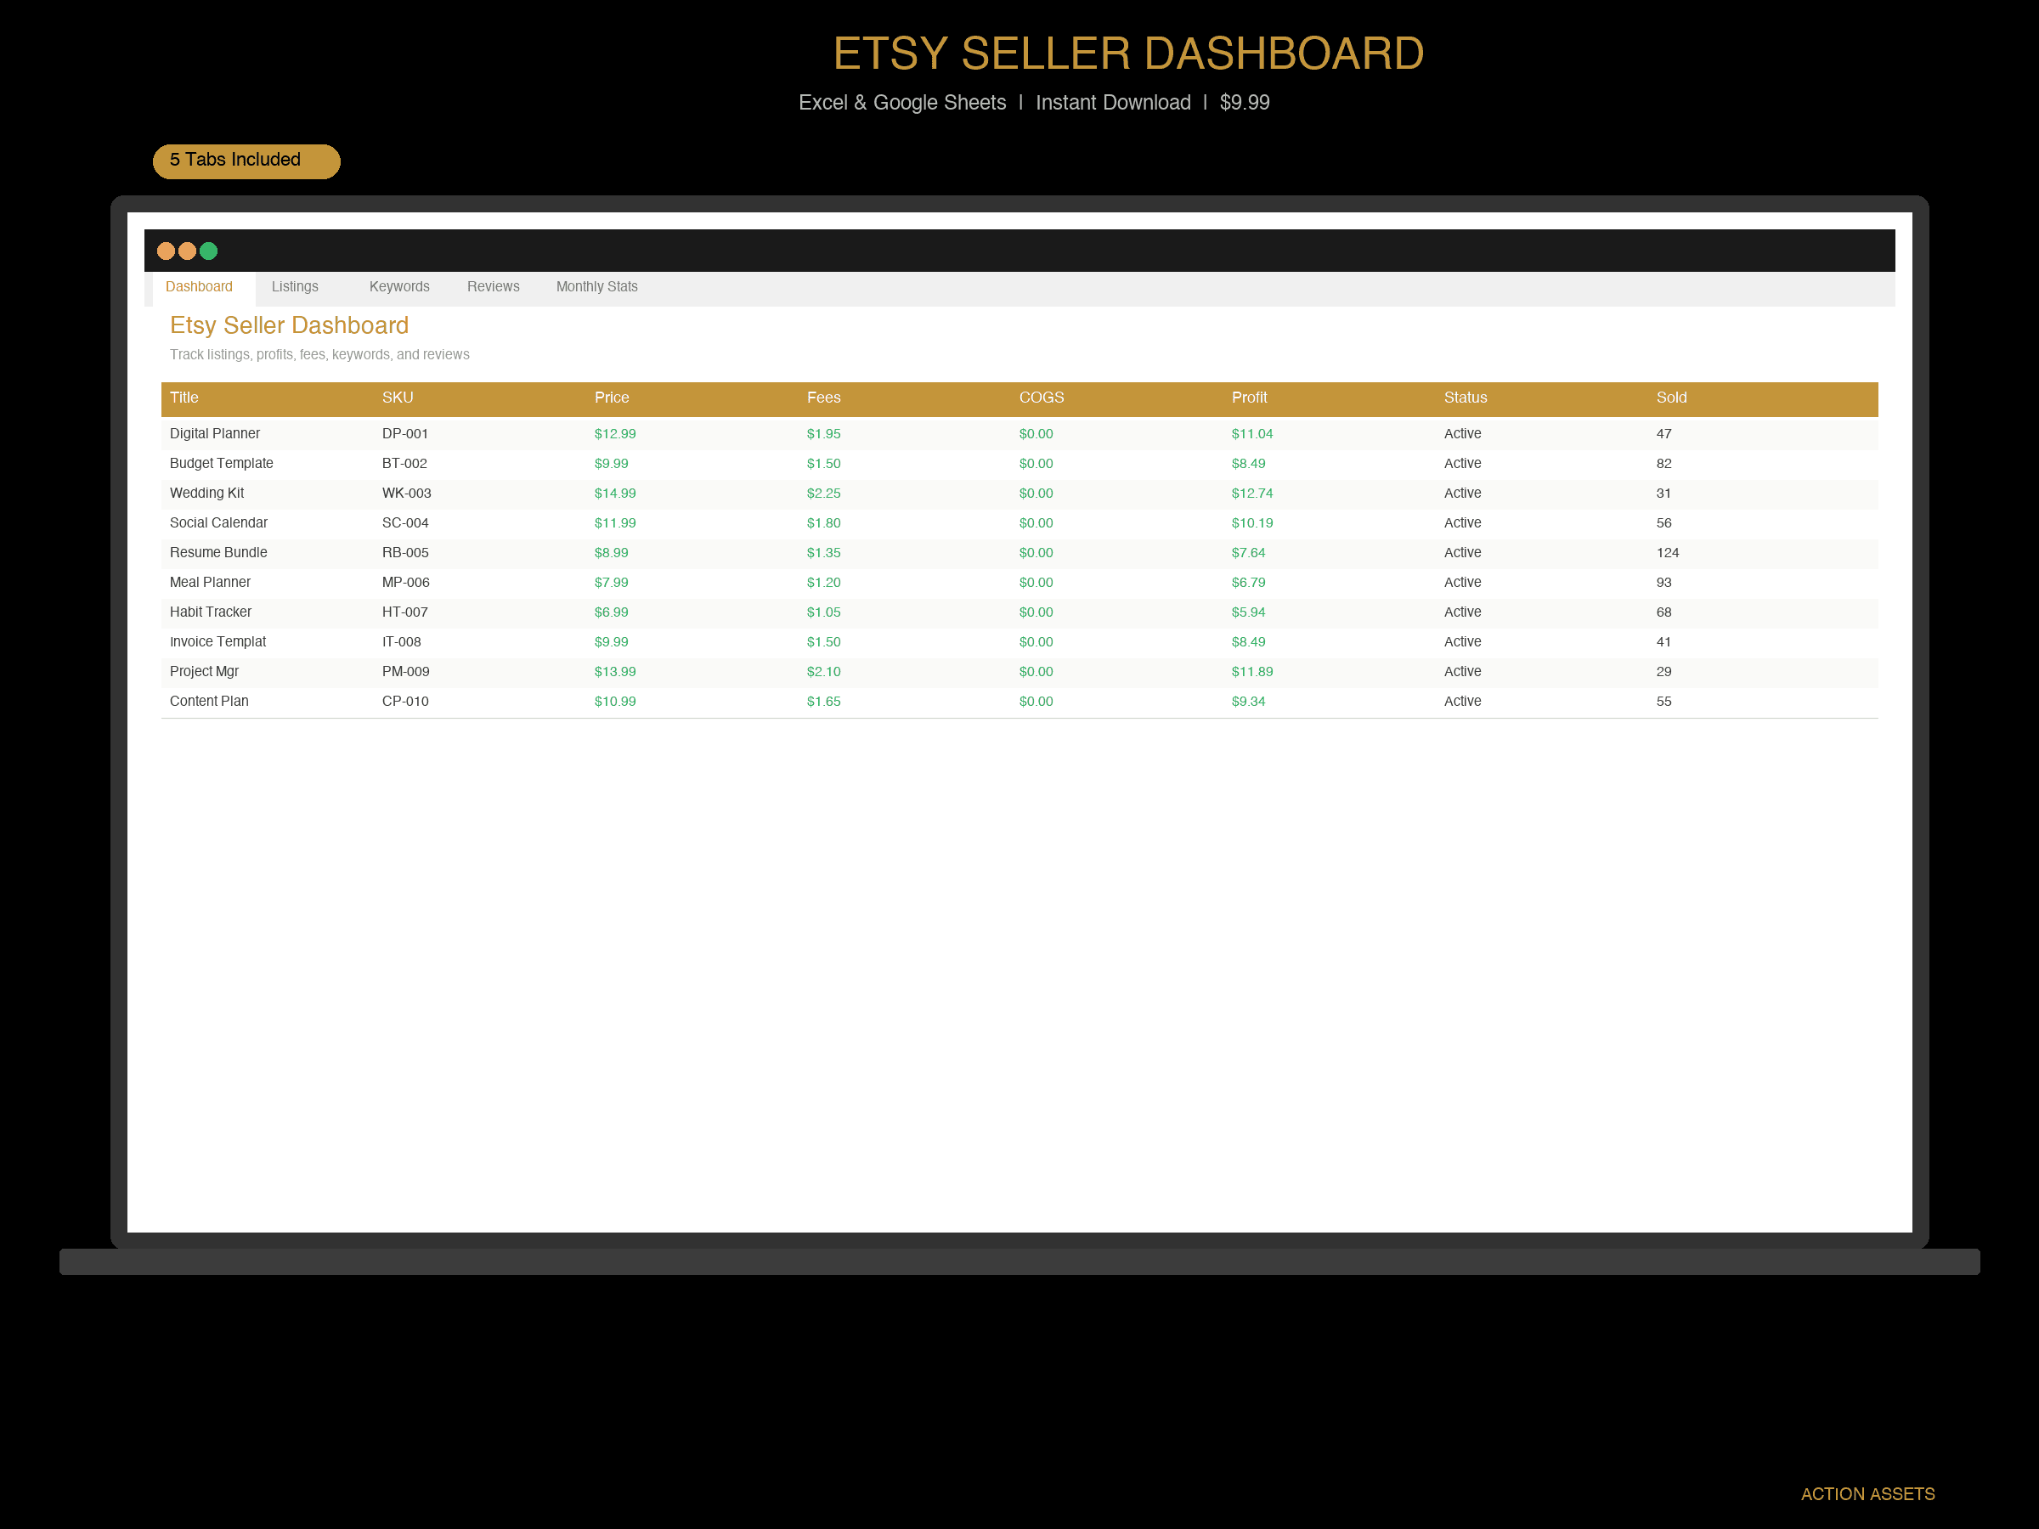Select the Social Calendar title cell
The height and width of the screenshot is (1529, 2039).
click(x=218, y=522)
